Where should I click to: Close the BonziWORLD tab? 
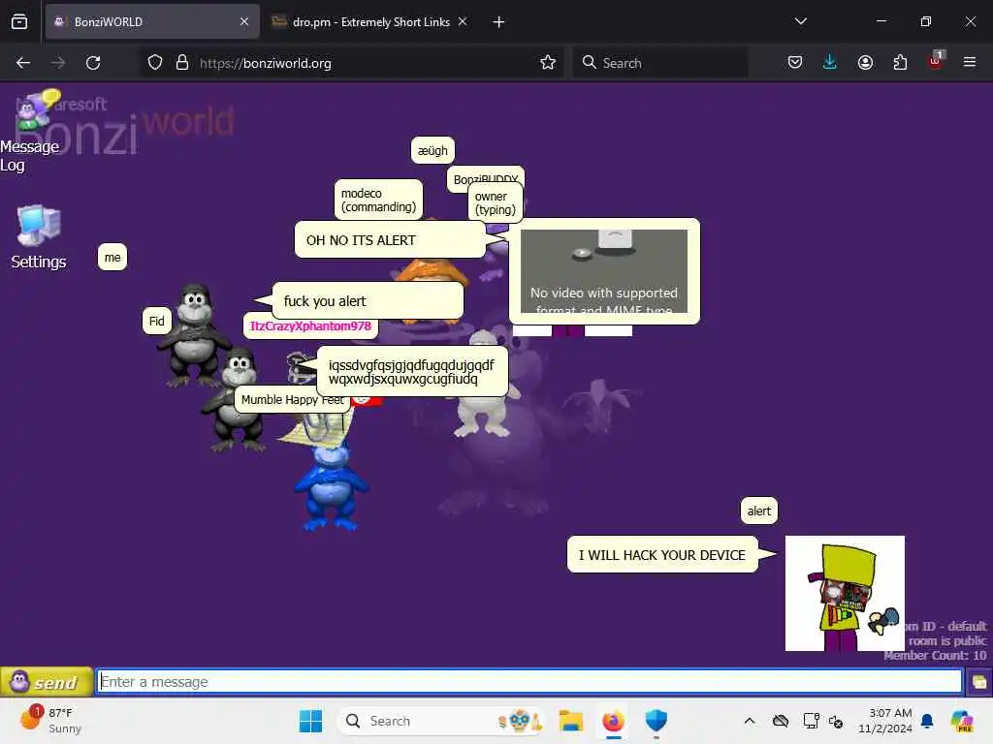(243, 22)
